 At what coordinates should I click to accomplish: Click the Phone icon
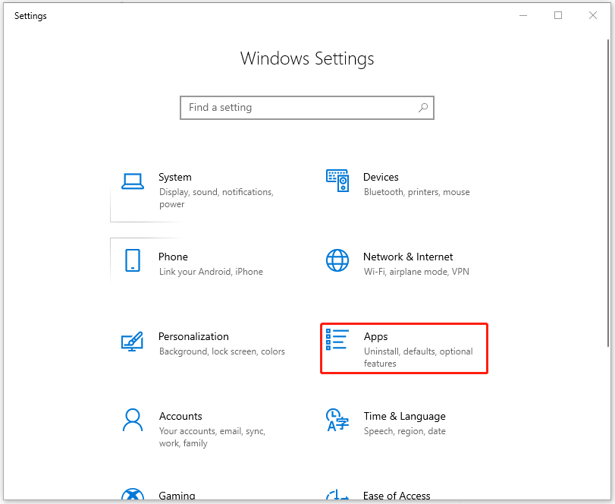tap(133, 260)
